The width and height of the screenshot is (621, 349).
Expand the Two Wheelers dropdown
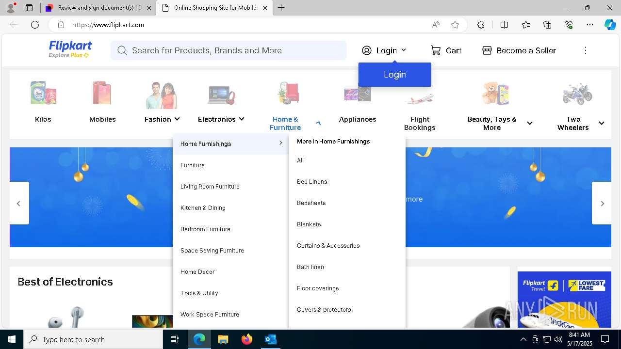pyautogui.click(x=602, y=123)
